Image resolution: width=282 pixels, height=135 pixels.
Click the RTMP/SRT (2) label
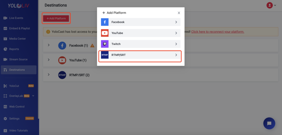79,75
